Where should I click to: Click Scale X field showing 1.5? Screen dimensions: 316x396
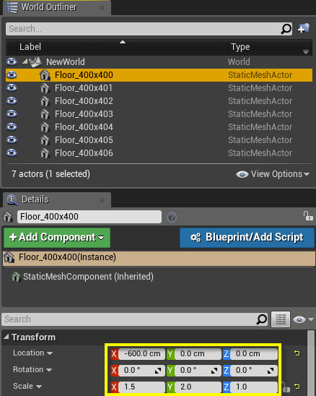pos(141,387)
